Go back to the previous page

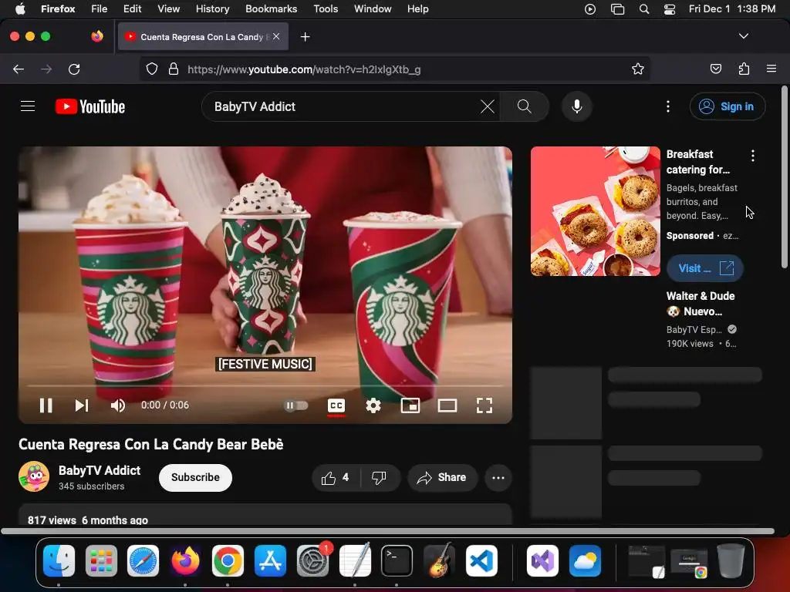click(19, 69)
